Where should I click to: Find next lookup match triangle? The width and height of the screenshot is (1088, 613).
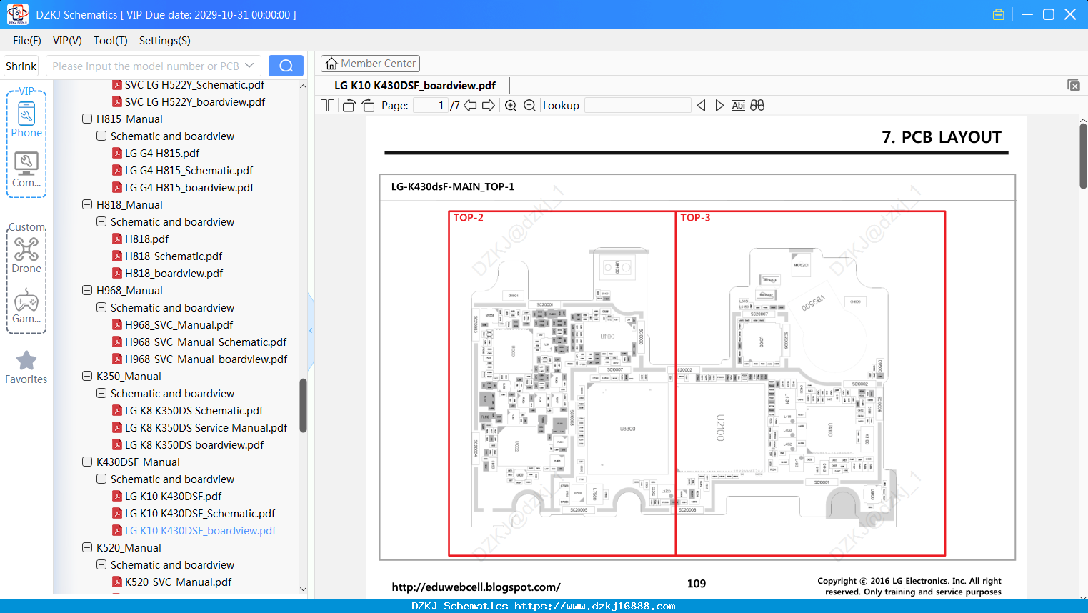[719, 106]
